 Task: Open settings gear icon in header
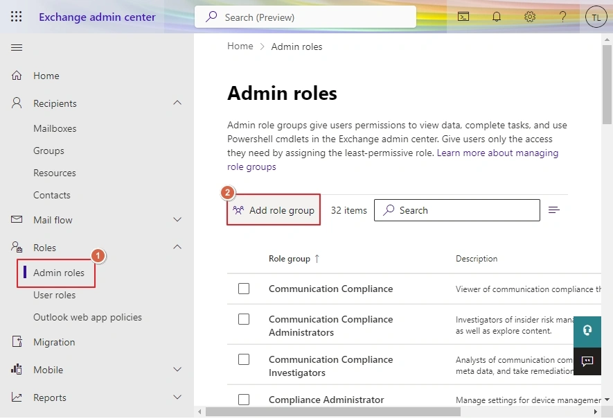point(530,17)
